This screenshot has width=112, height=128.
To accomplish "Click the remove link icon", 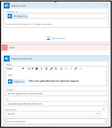I will click(81, 69).
